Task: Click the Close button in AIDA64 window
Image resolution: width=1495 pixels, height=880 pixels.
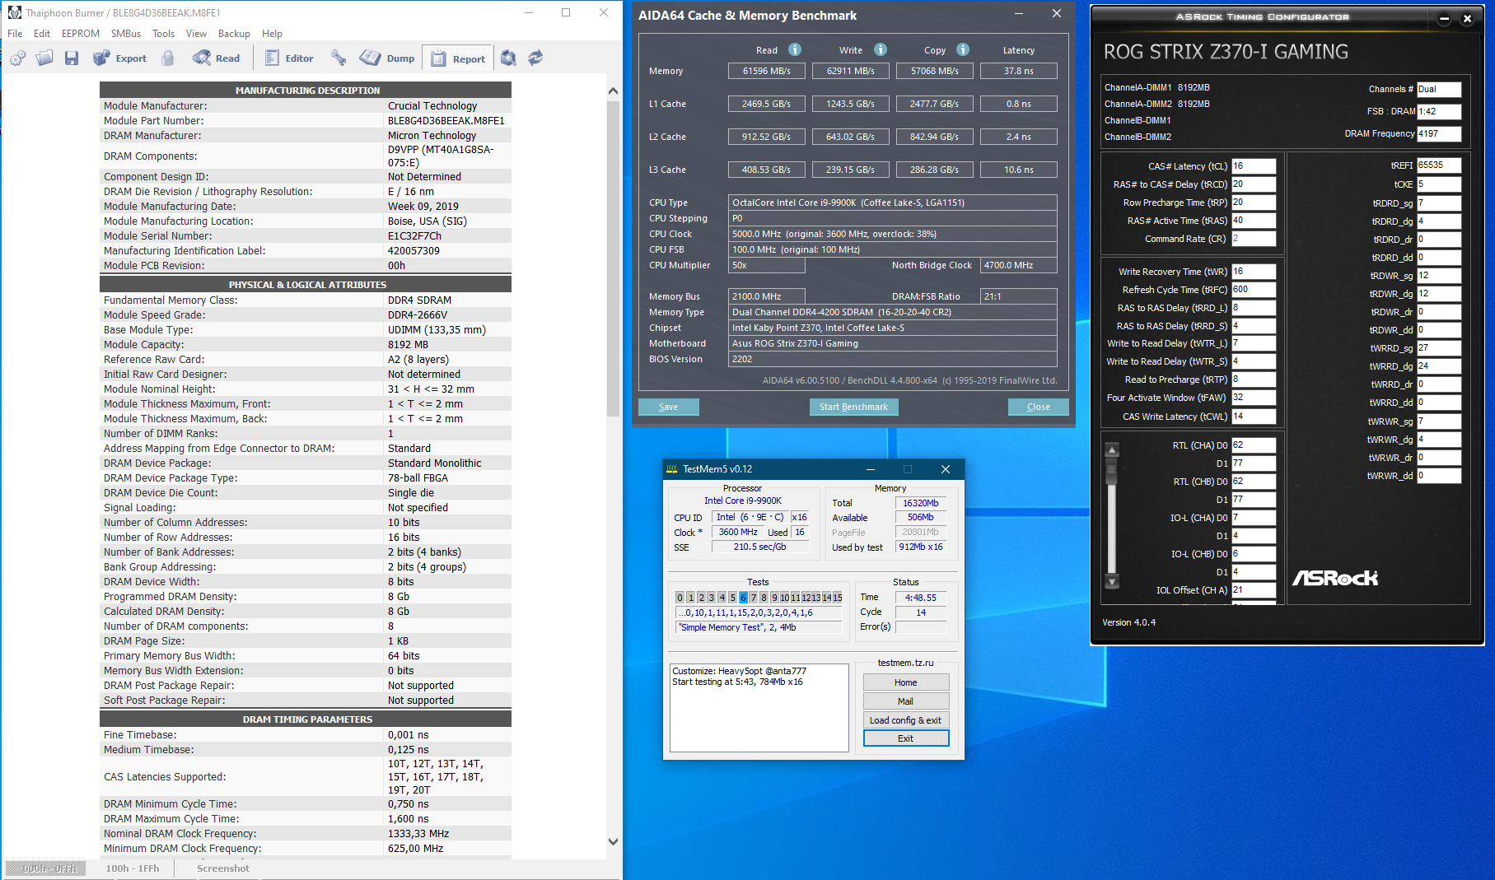Action: 1039,407
